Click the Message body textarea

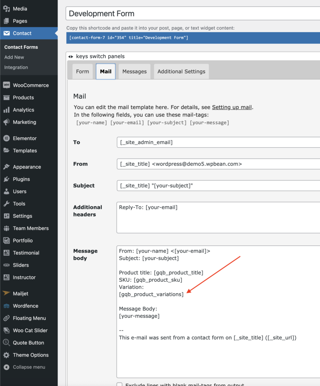click(218, 312)
